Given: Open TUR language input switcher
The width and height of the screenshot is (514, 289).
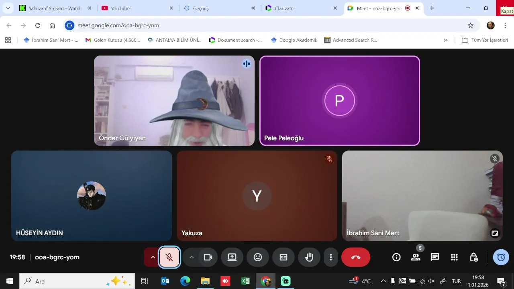Looking at the screenshot, I should tap(457, 281).
